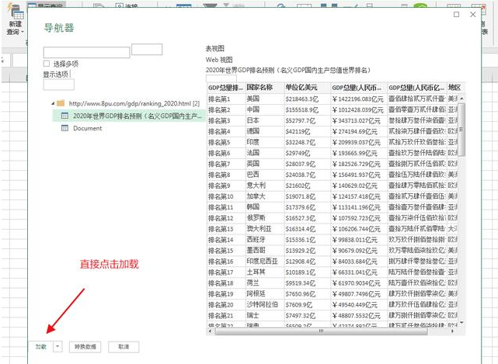Click the cell 意大利
Screen dimensions: 498x364
(265, 185)
